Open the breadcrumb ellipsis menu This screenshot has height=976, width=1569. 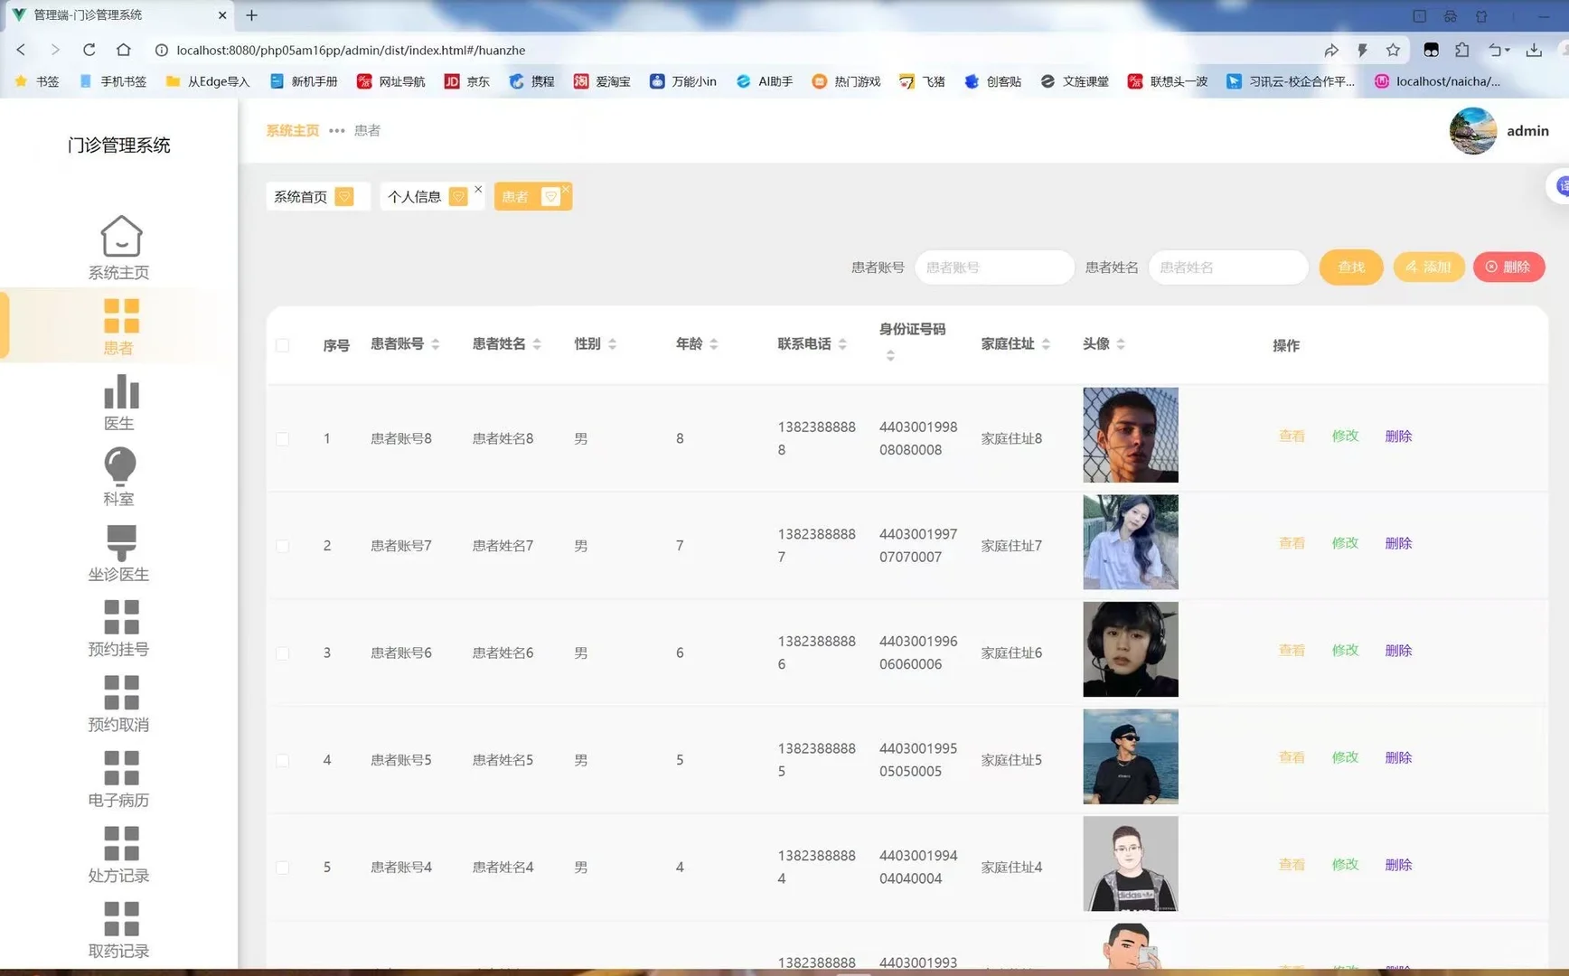[x=335, y=131]
